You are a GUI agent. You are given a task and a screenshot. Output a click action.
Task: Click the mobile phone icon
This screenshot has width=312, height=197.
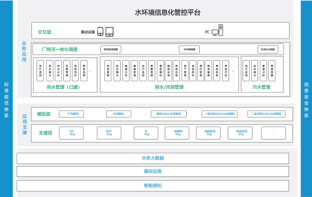pyautogui.click(x=100, y=31)
